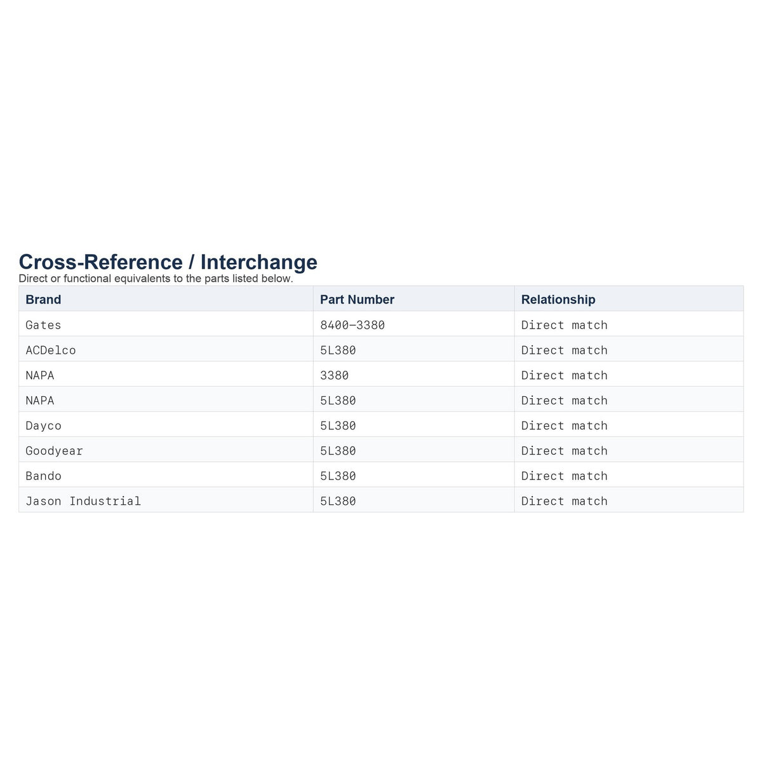This screenshot has width=762, height=762.
Task: Click the Gates Direct match cell
Action: [x=629, y=324]
